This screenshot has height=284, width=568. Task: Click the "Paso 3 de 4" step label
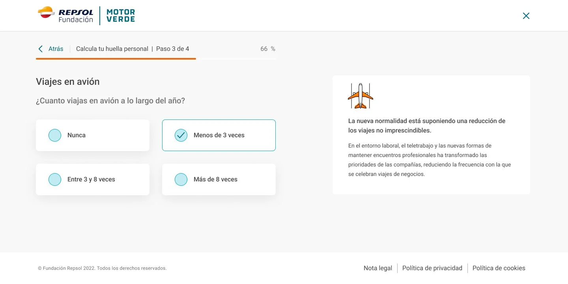point(173,49)
